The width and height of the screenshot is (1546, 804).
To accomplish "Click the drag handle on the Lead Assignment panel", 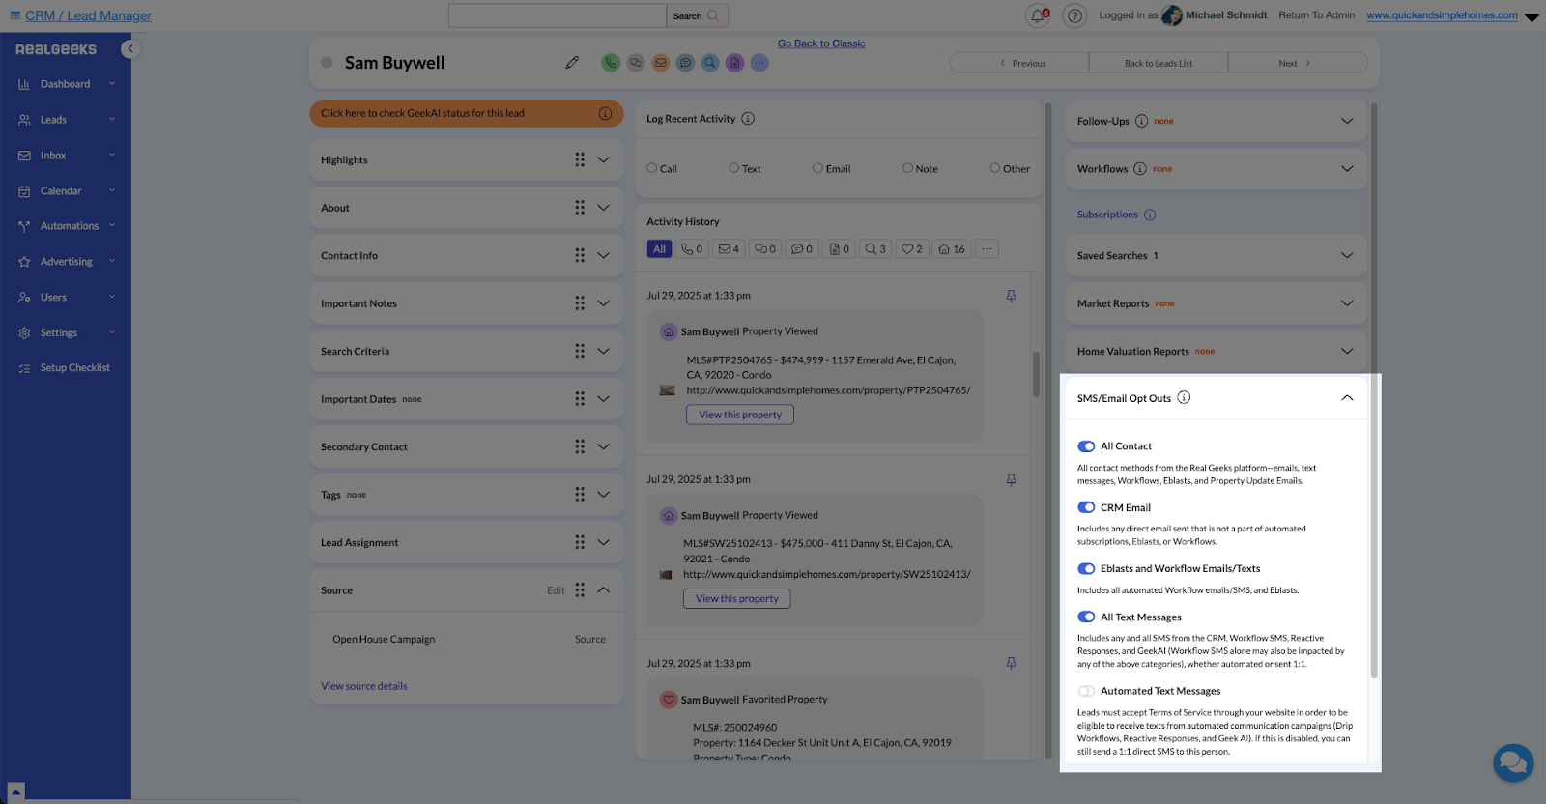I will coord(580,542).
